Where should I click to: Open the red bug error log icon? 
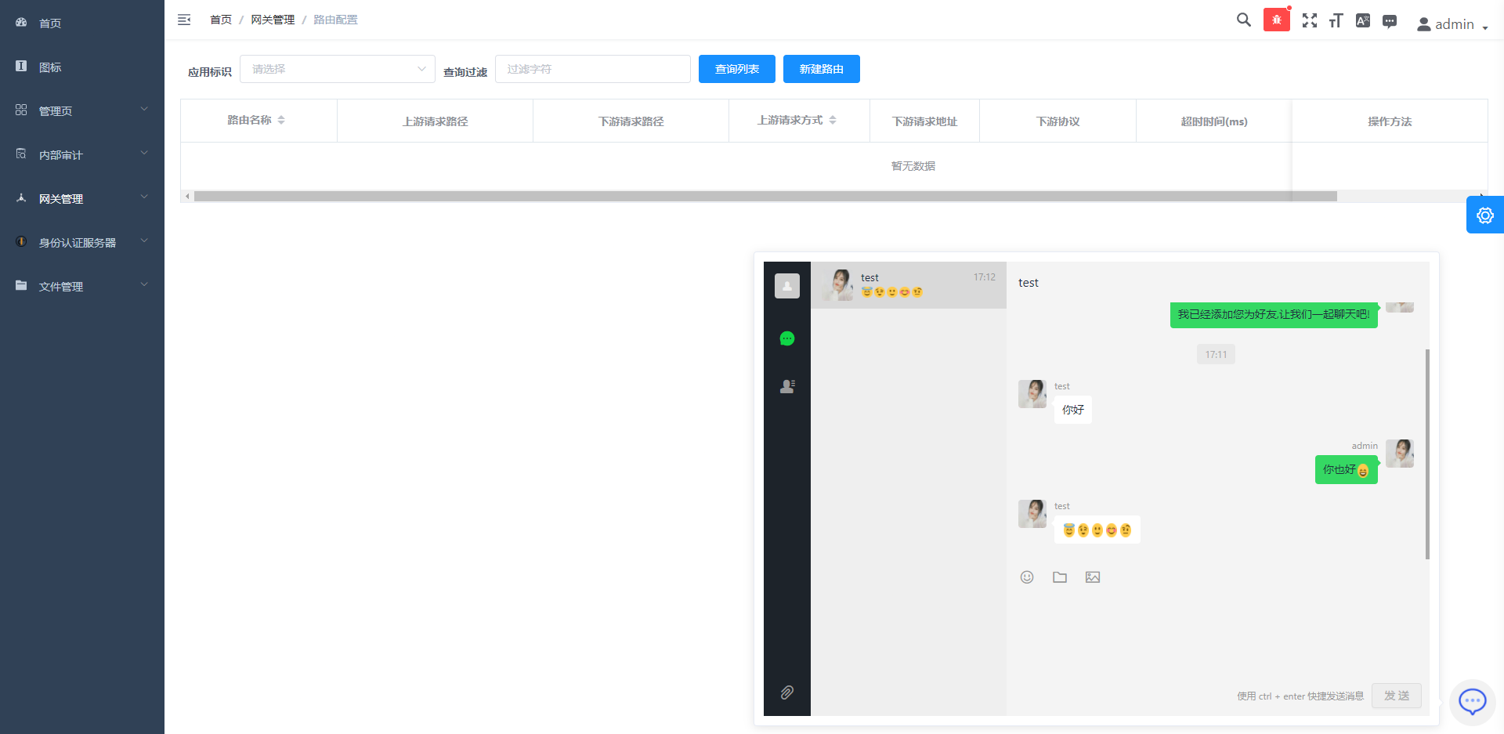click(x=1276, y=20)
